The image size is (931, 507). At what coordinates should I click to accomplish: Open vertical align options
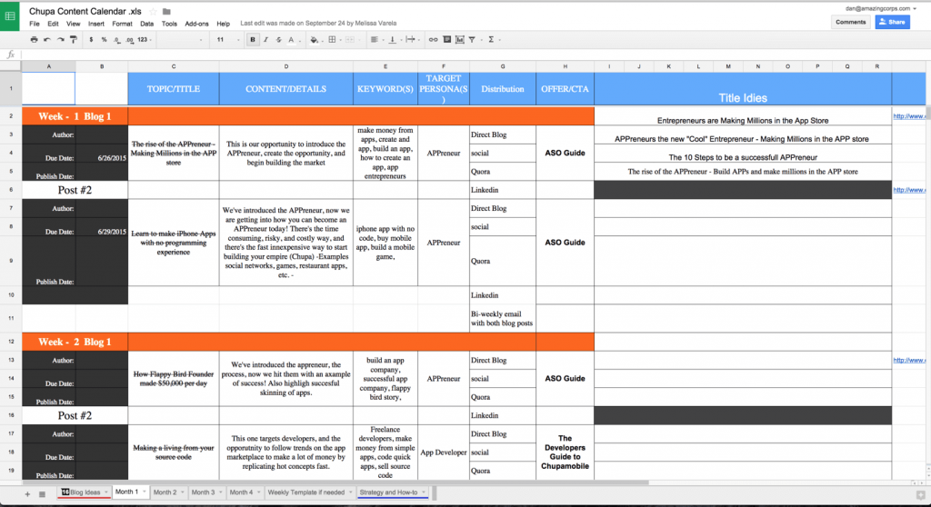click(x=392, y=40)
